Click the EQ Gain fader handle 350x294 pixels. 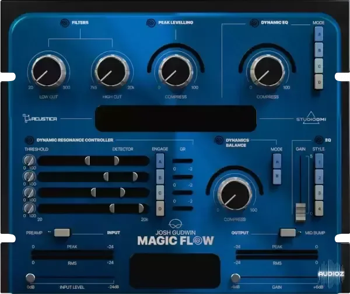[x=300, y=212]
